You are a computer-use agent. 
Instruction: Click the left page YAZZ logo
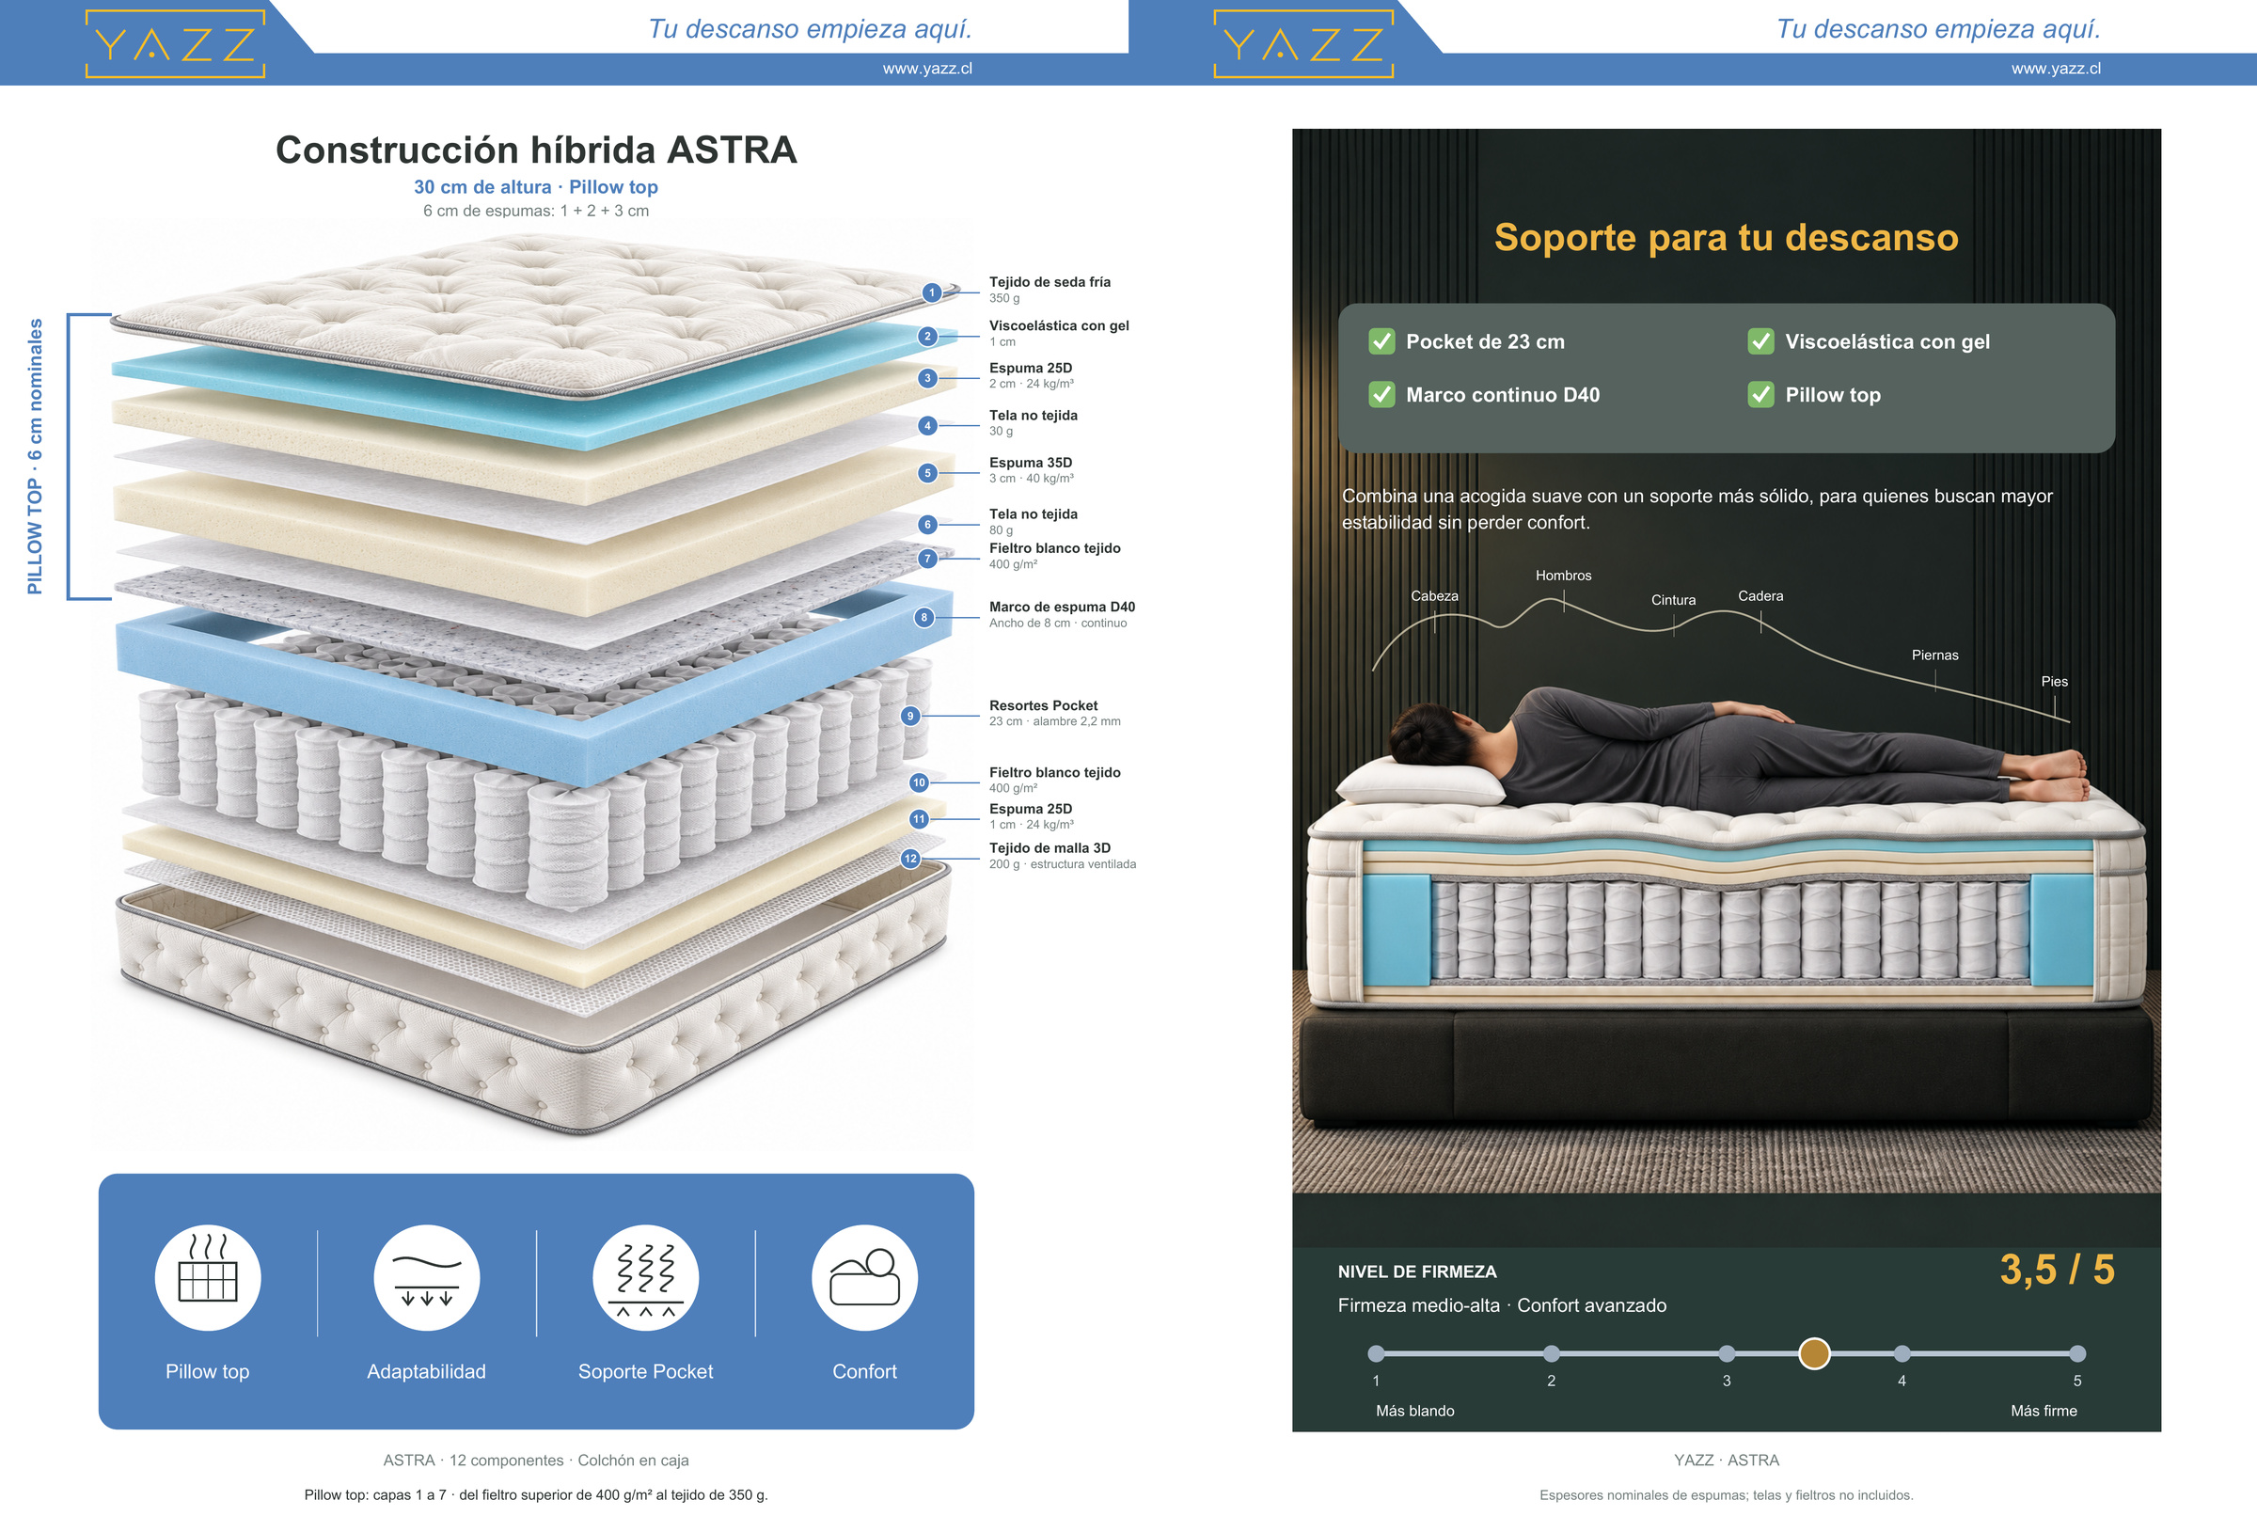click(176, 42)
